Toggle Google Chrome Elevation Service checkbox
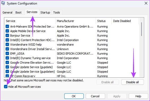The width and height of the screenshot is (150, 101). [x=7, y=63]
